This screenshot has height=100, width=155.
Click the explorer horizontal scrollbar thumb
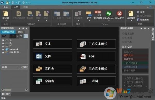click(8, 90)
